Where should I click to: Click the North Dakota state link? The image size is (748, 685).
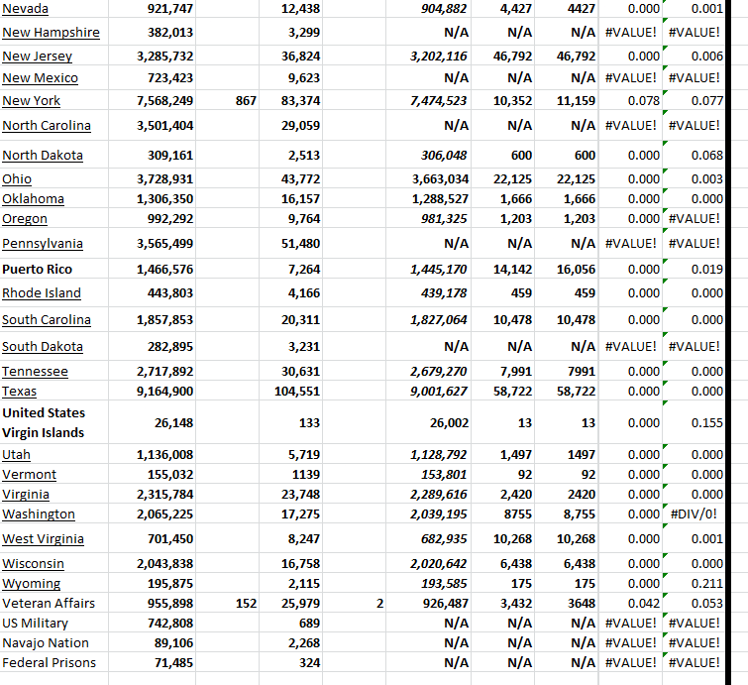click(x=43, y=156)
